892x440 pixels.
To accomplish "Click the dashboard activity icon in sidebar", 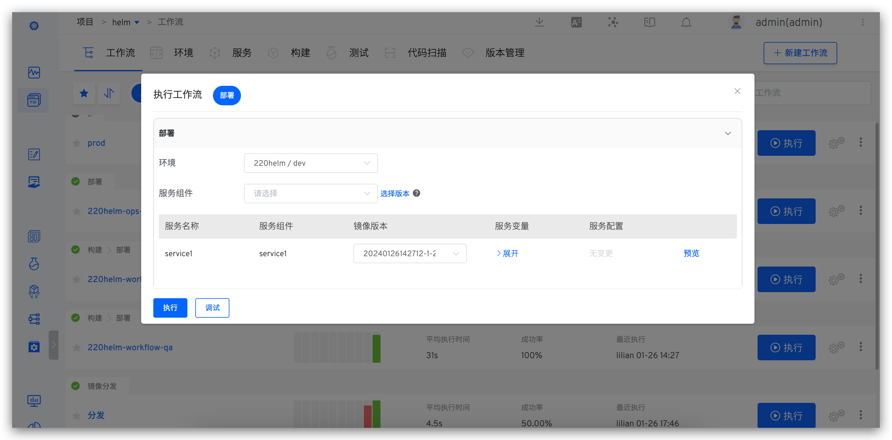I will click(x=33, y=73).
